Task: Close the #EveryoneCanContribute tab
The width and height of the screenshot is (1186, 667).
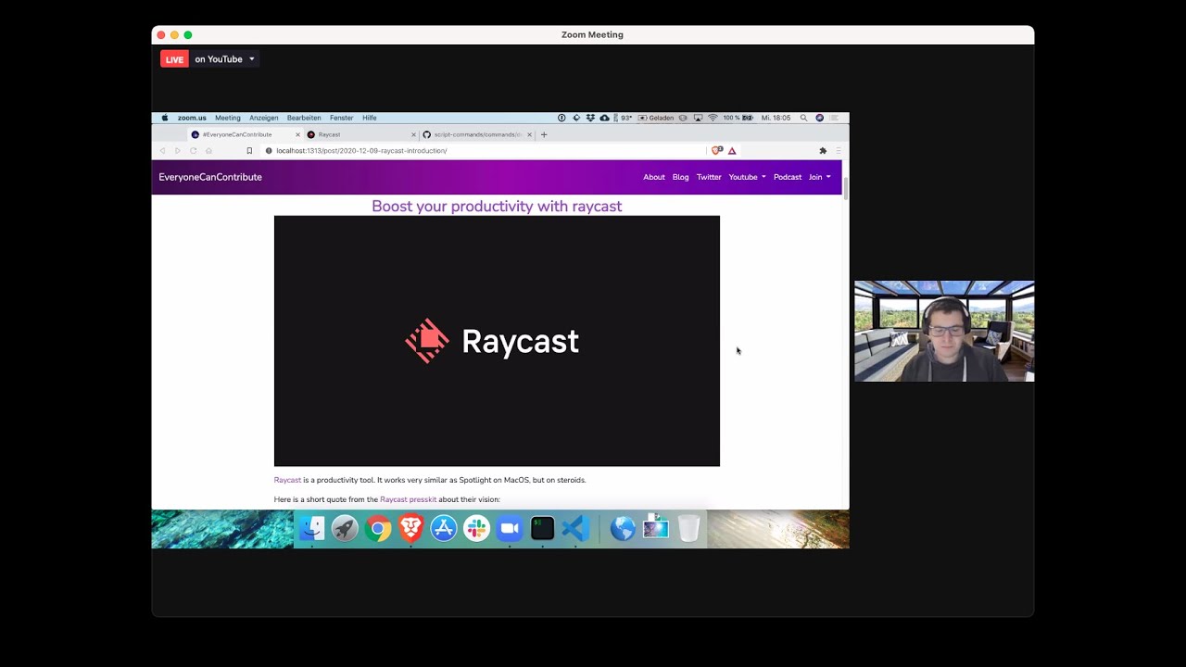Action: (297, 134)
